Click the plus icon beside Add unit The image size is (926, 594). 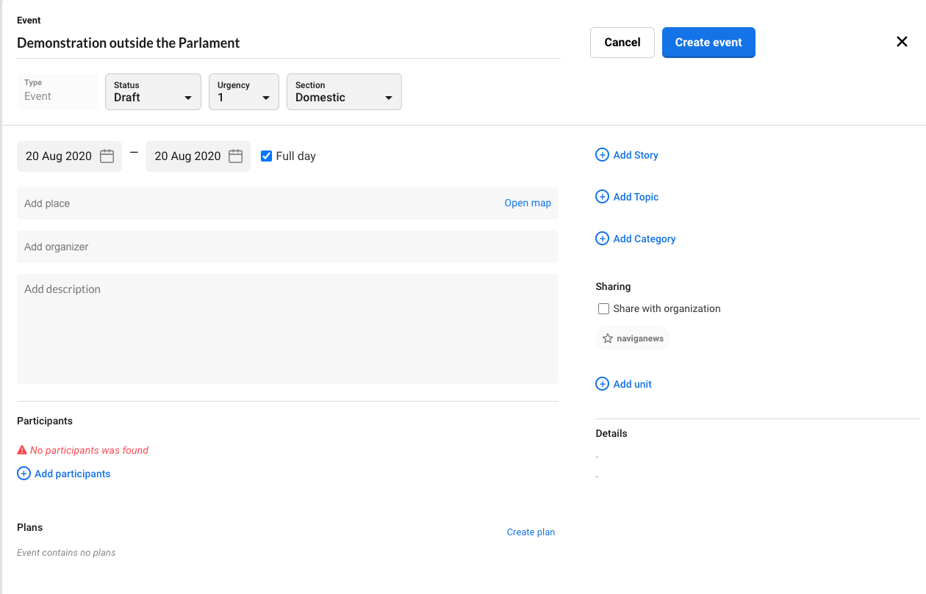pyautogui.click(x=602, y=384)
